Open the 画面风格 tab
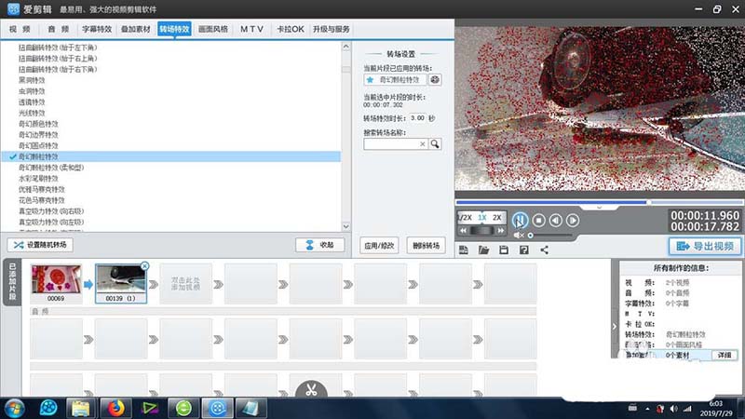Image resolution: width=745 pixels, height=419 pixels. tap(213, 29)
